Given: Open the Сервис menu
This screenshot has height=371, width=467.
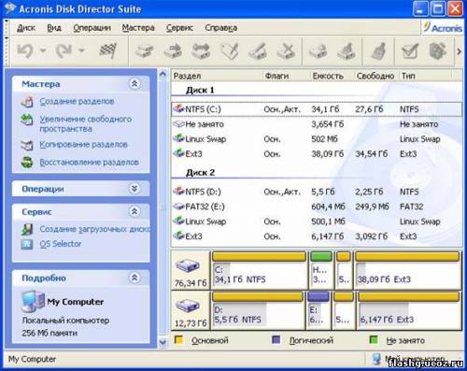Looking at the screenshot, I should (179, 28).
